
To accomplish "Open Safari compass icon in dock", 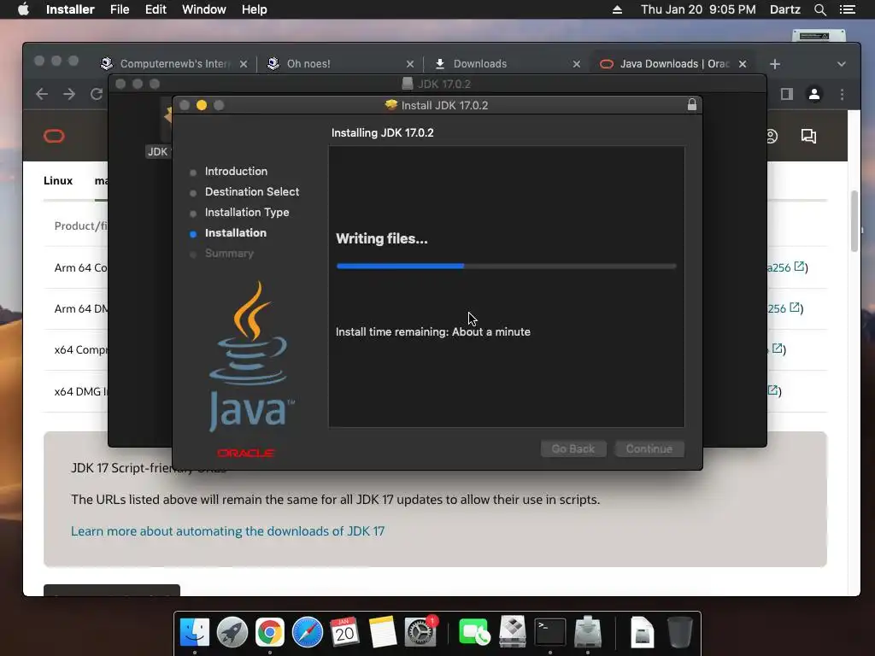I will click(308, 633).
